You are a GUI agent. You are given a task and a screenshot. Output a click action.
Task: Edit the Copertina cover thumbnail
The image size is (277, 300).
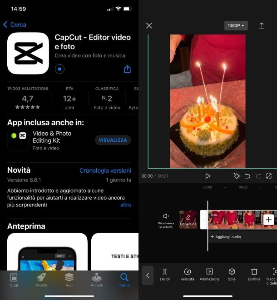click(188, 220)
